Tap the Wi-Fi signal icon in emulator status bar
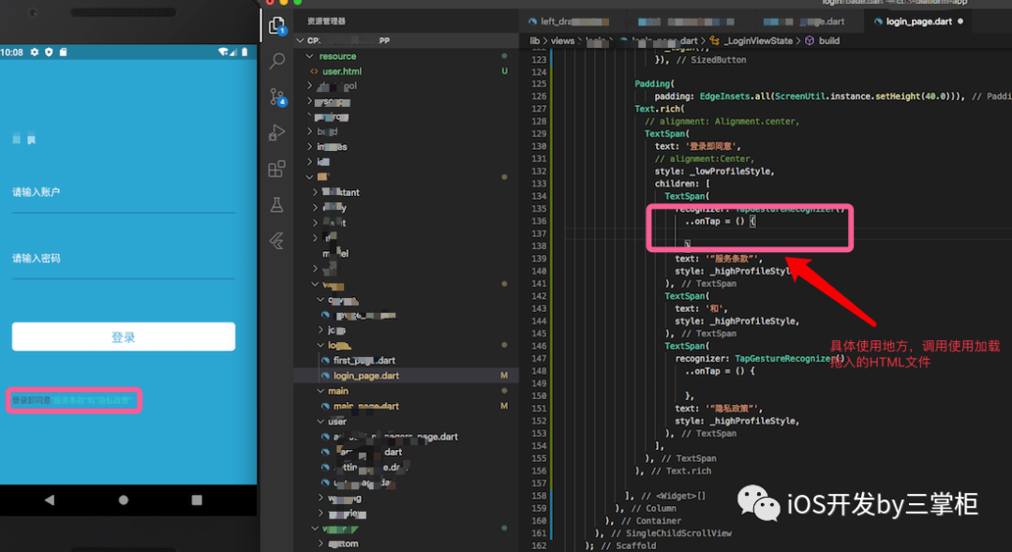The image size is (1012, 552). pyautogui.click(x=223, y=52)
